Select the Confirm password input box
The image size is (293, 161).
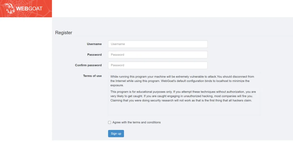click(x=158, y=65)
